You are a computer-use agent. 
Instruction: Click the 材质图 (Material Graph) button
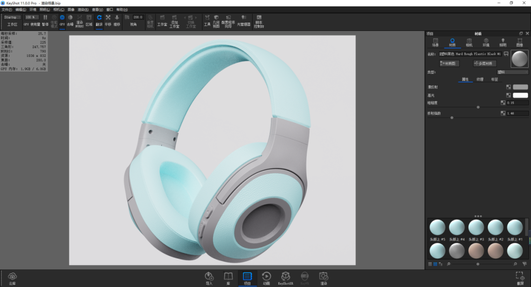point(449,63)
